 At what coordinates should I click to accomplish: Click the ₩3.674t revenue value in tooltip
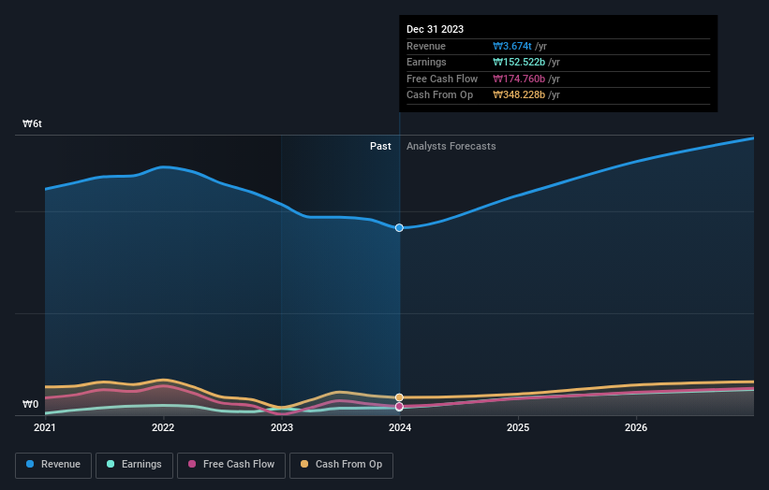point(512,46)
